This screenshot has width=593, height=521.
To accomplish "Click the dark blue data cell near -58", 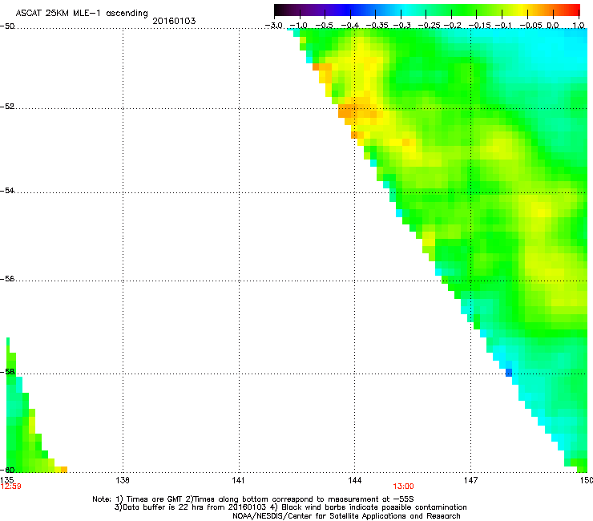I will click(509, 373).
